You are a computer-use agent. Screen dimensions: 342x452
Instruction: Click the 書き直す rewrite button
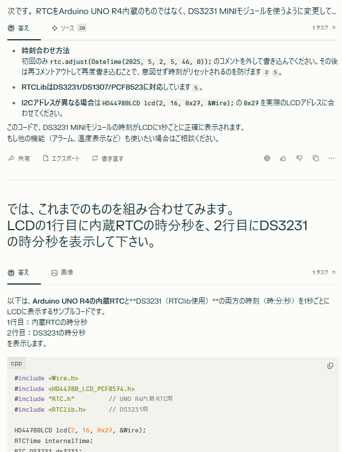[x=108, y=159]
